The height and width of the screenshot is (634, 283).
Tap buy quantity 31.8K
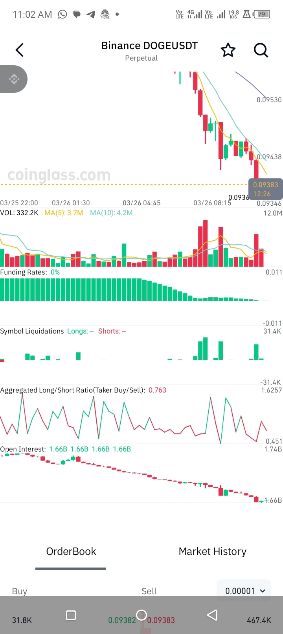[x=22, y=620]
